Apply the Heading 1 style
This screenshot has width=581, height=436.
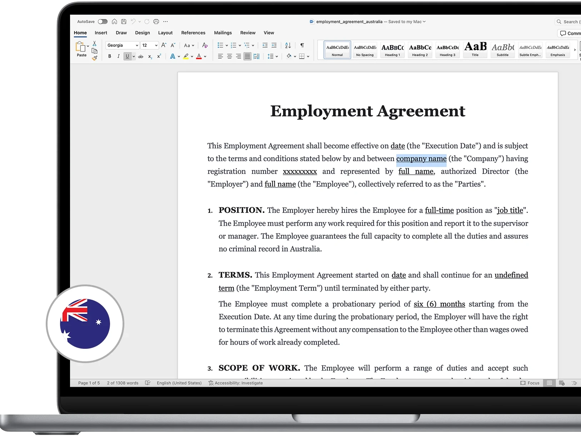click(x=392, y=50)
